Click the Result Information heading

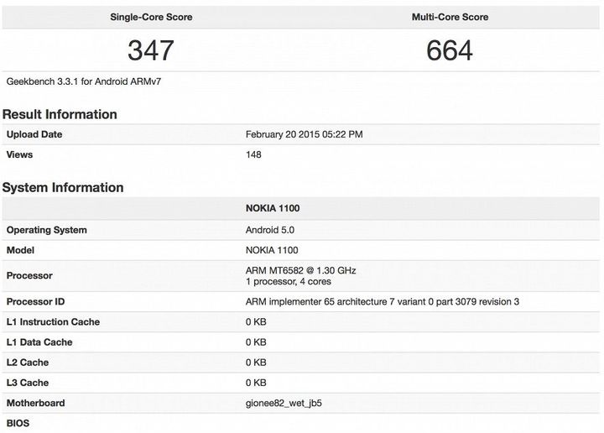[x=60, y=114]
